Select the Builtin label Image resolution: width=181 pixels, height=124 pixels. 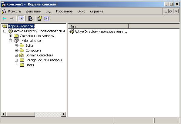(x=30, y=45)
